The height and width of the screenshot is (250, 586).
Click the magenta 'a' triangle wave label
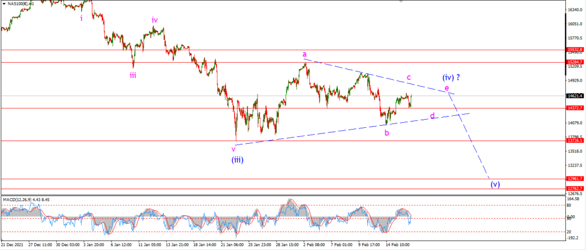pos(304,54)
